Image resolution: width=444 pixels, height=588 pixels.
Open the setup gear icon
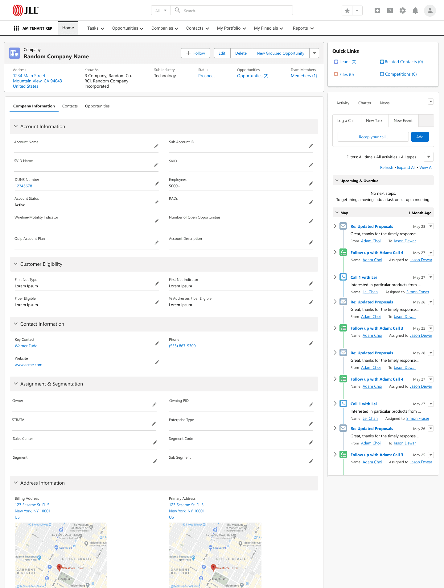click(x=403, y=11)
